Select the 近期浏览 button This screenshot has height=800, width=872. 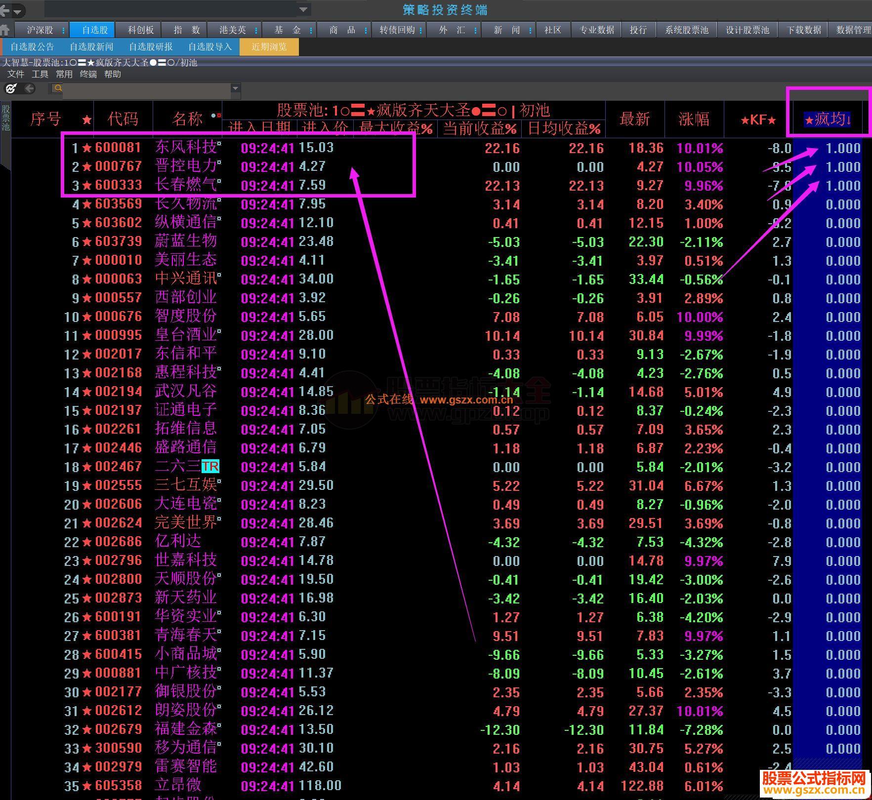[x=269, y=47]
